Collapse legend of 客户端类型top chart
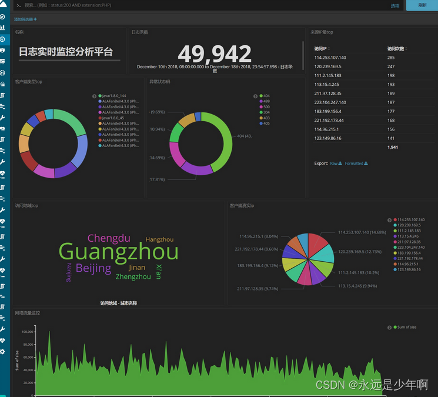The image size is (438, 397). 94,96
